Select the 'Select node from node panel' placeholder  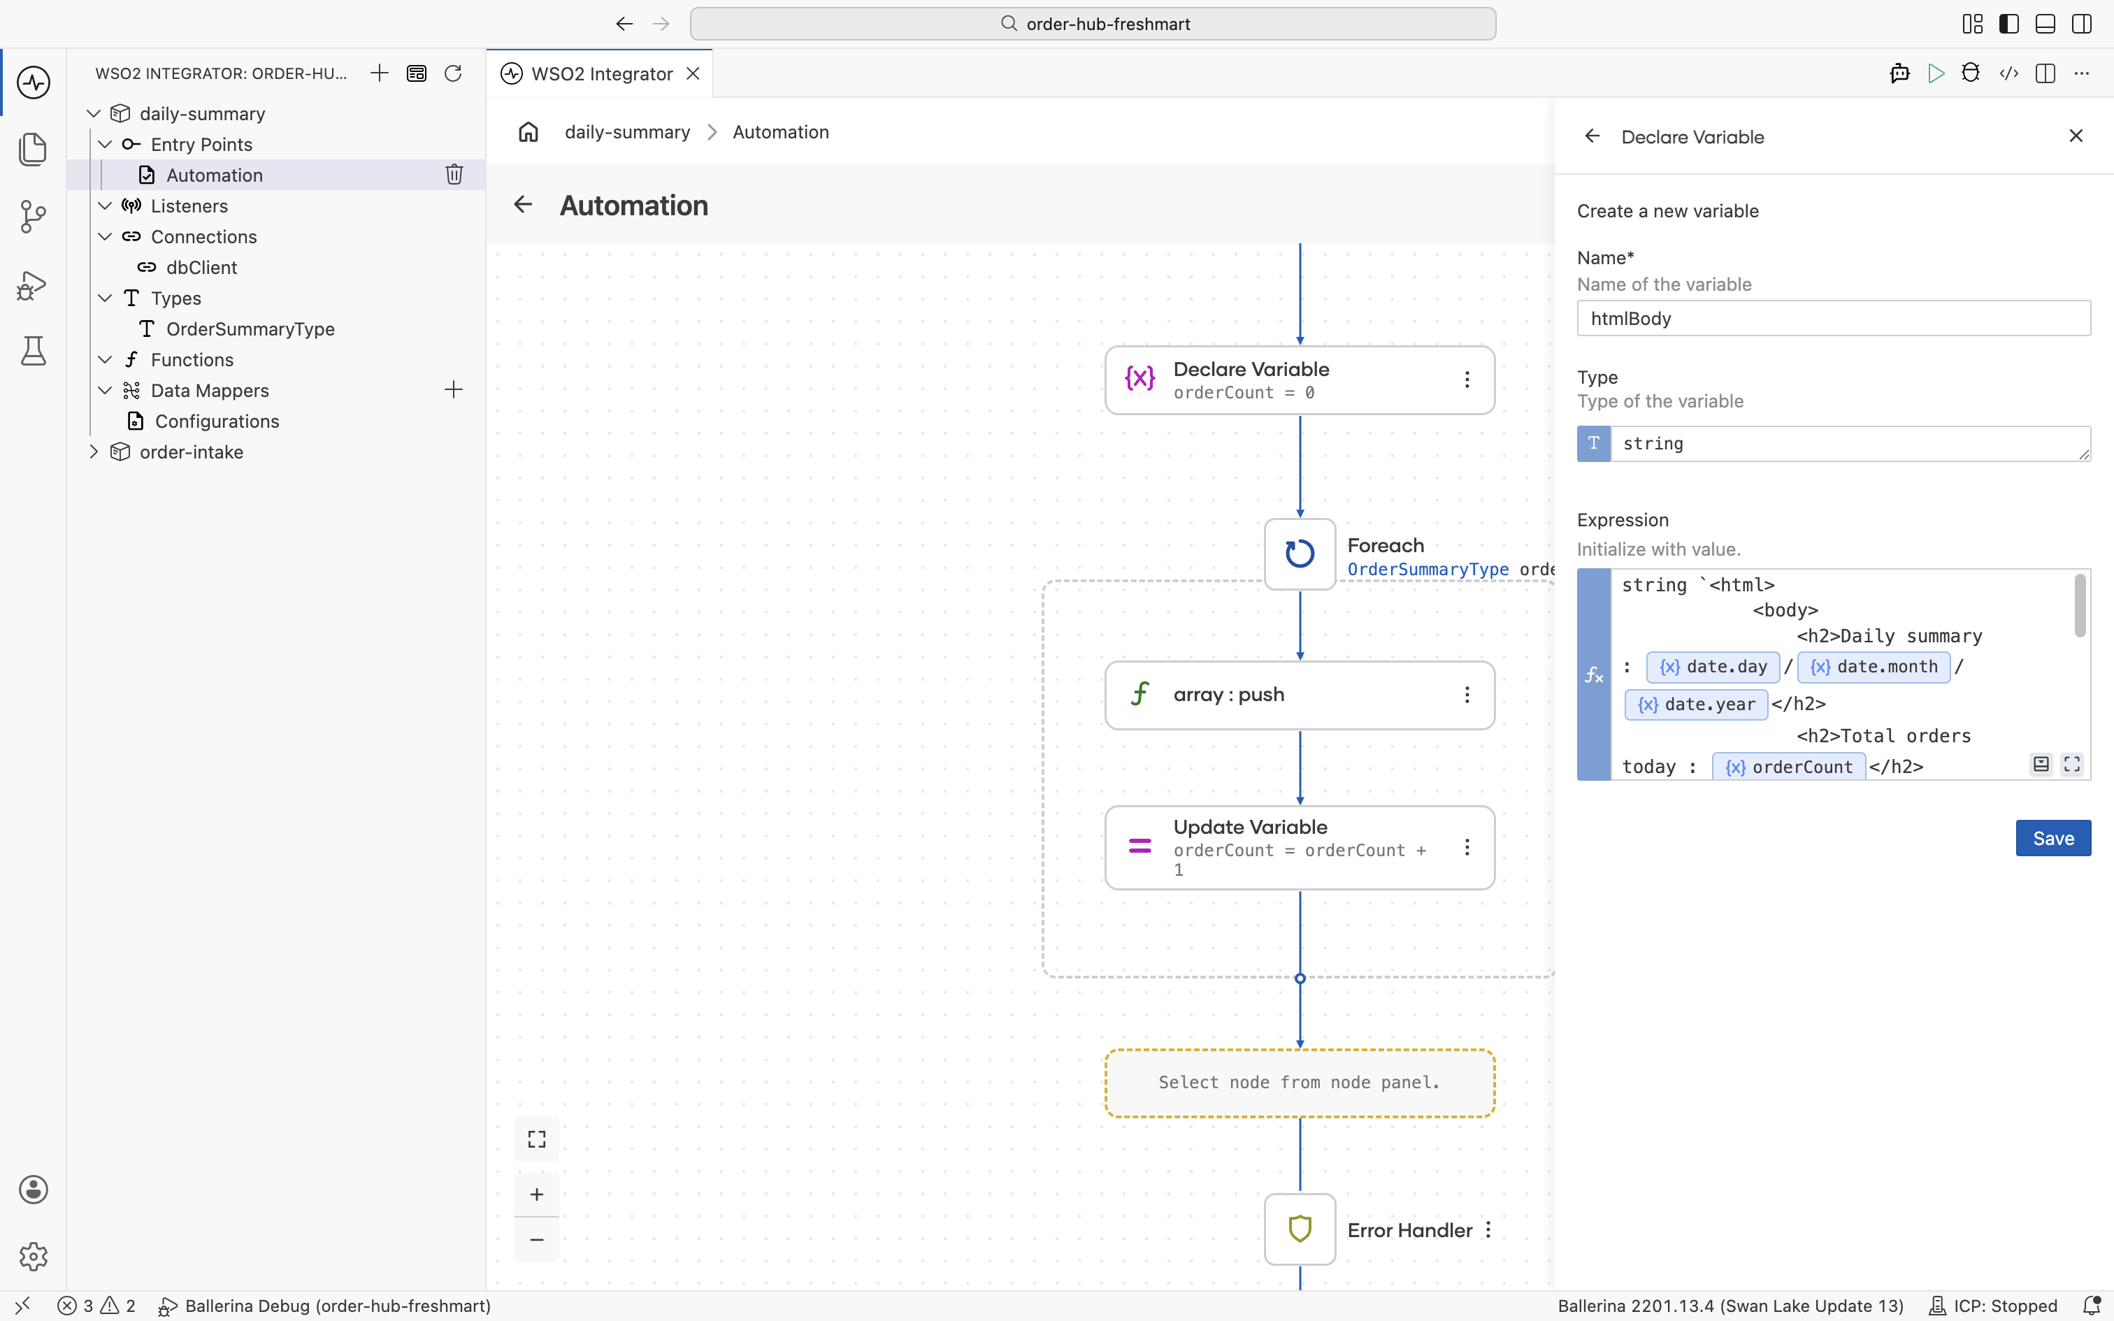1299,1083
